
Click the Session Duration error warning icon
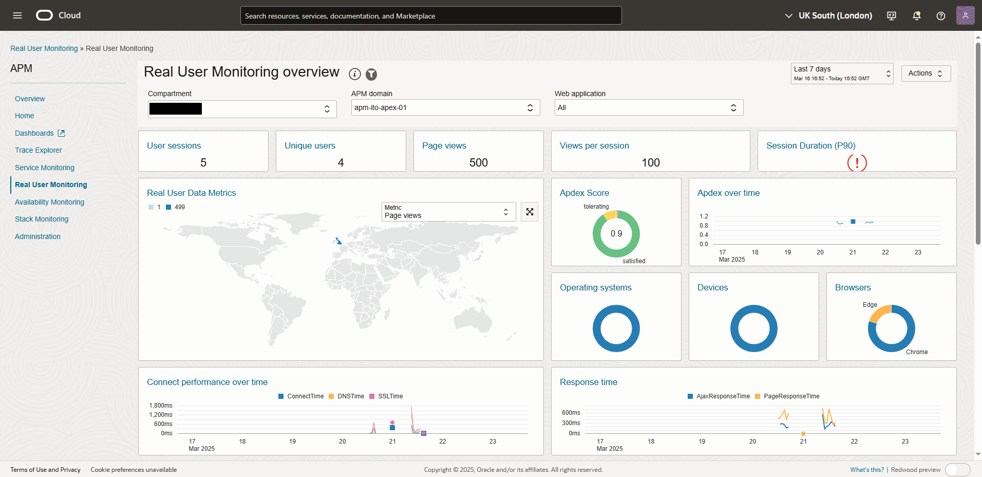coord(857,163)
